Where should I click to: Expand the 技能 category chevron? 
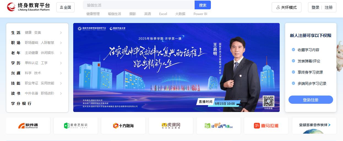(61, 83)
